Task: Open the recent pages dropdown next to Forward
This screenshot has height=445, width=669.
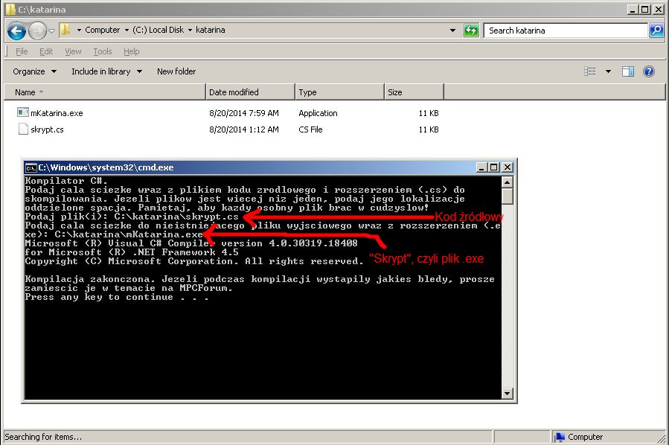Action: pyautogui.click(x=51, y=31)
